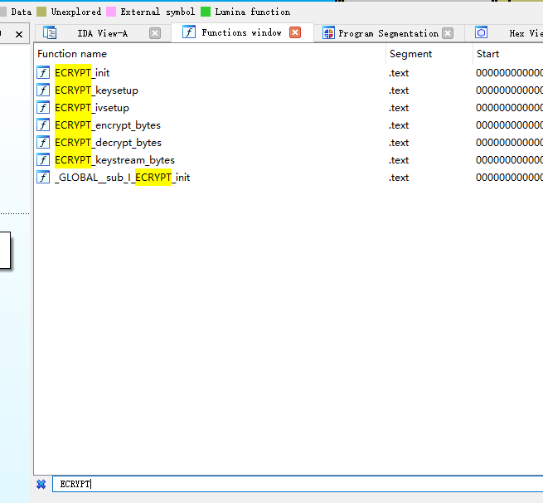The height and width of the screenshot is (503, 543).
Task: Click the .text segment cell of ECRYPT_encrypt_bytes
Action: coord(399,125)
